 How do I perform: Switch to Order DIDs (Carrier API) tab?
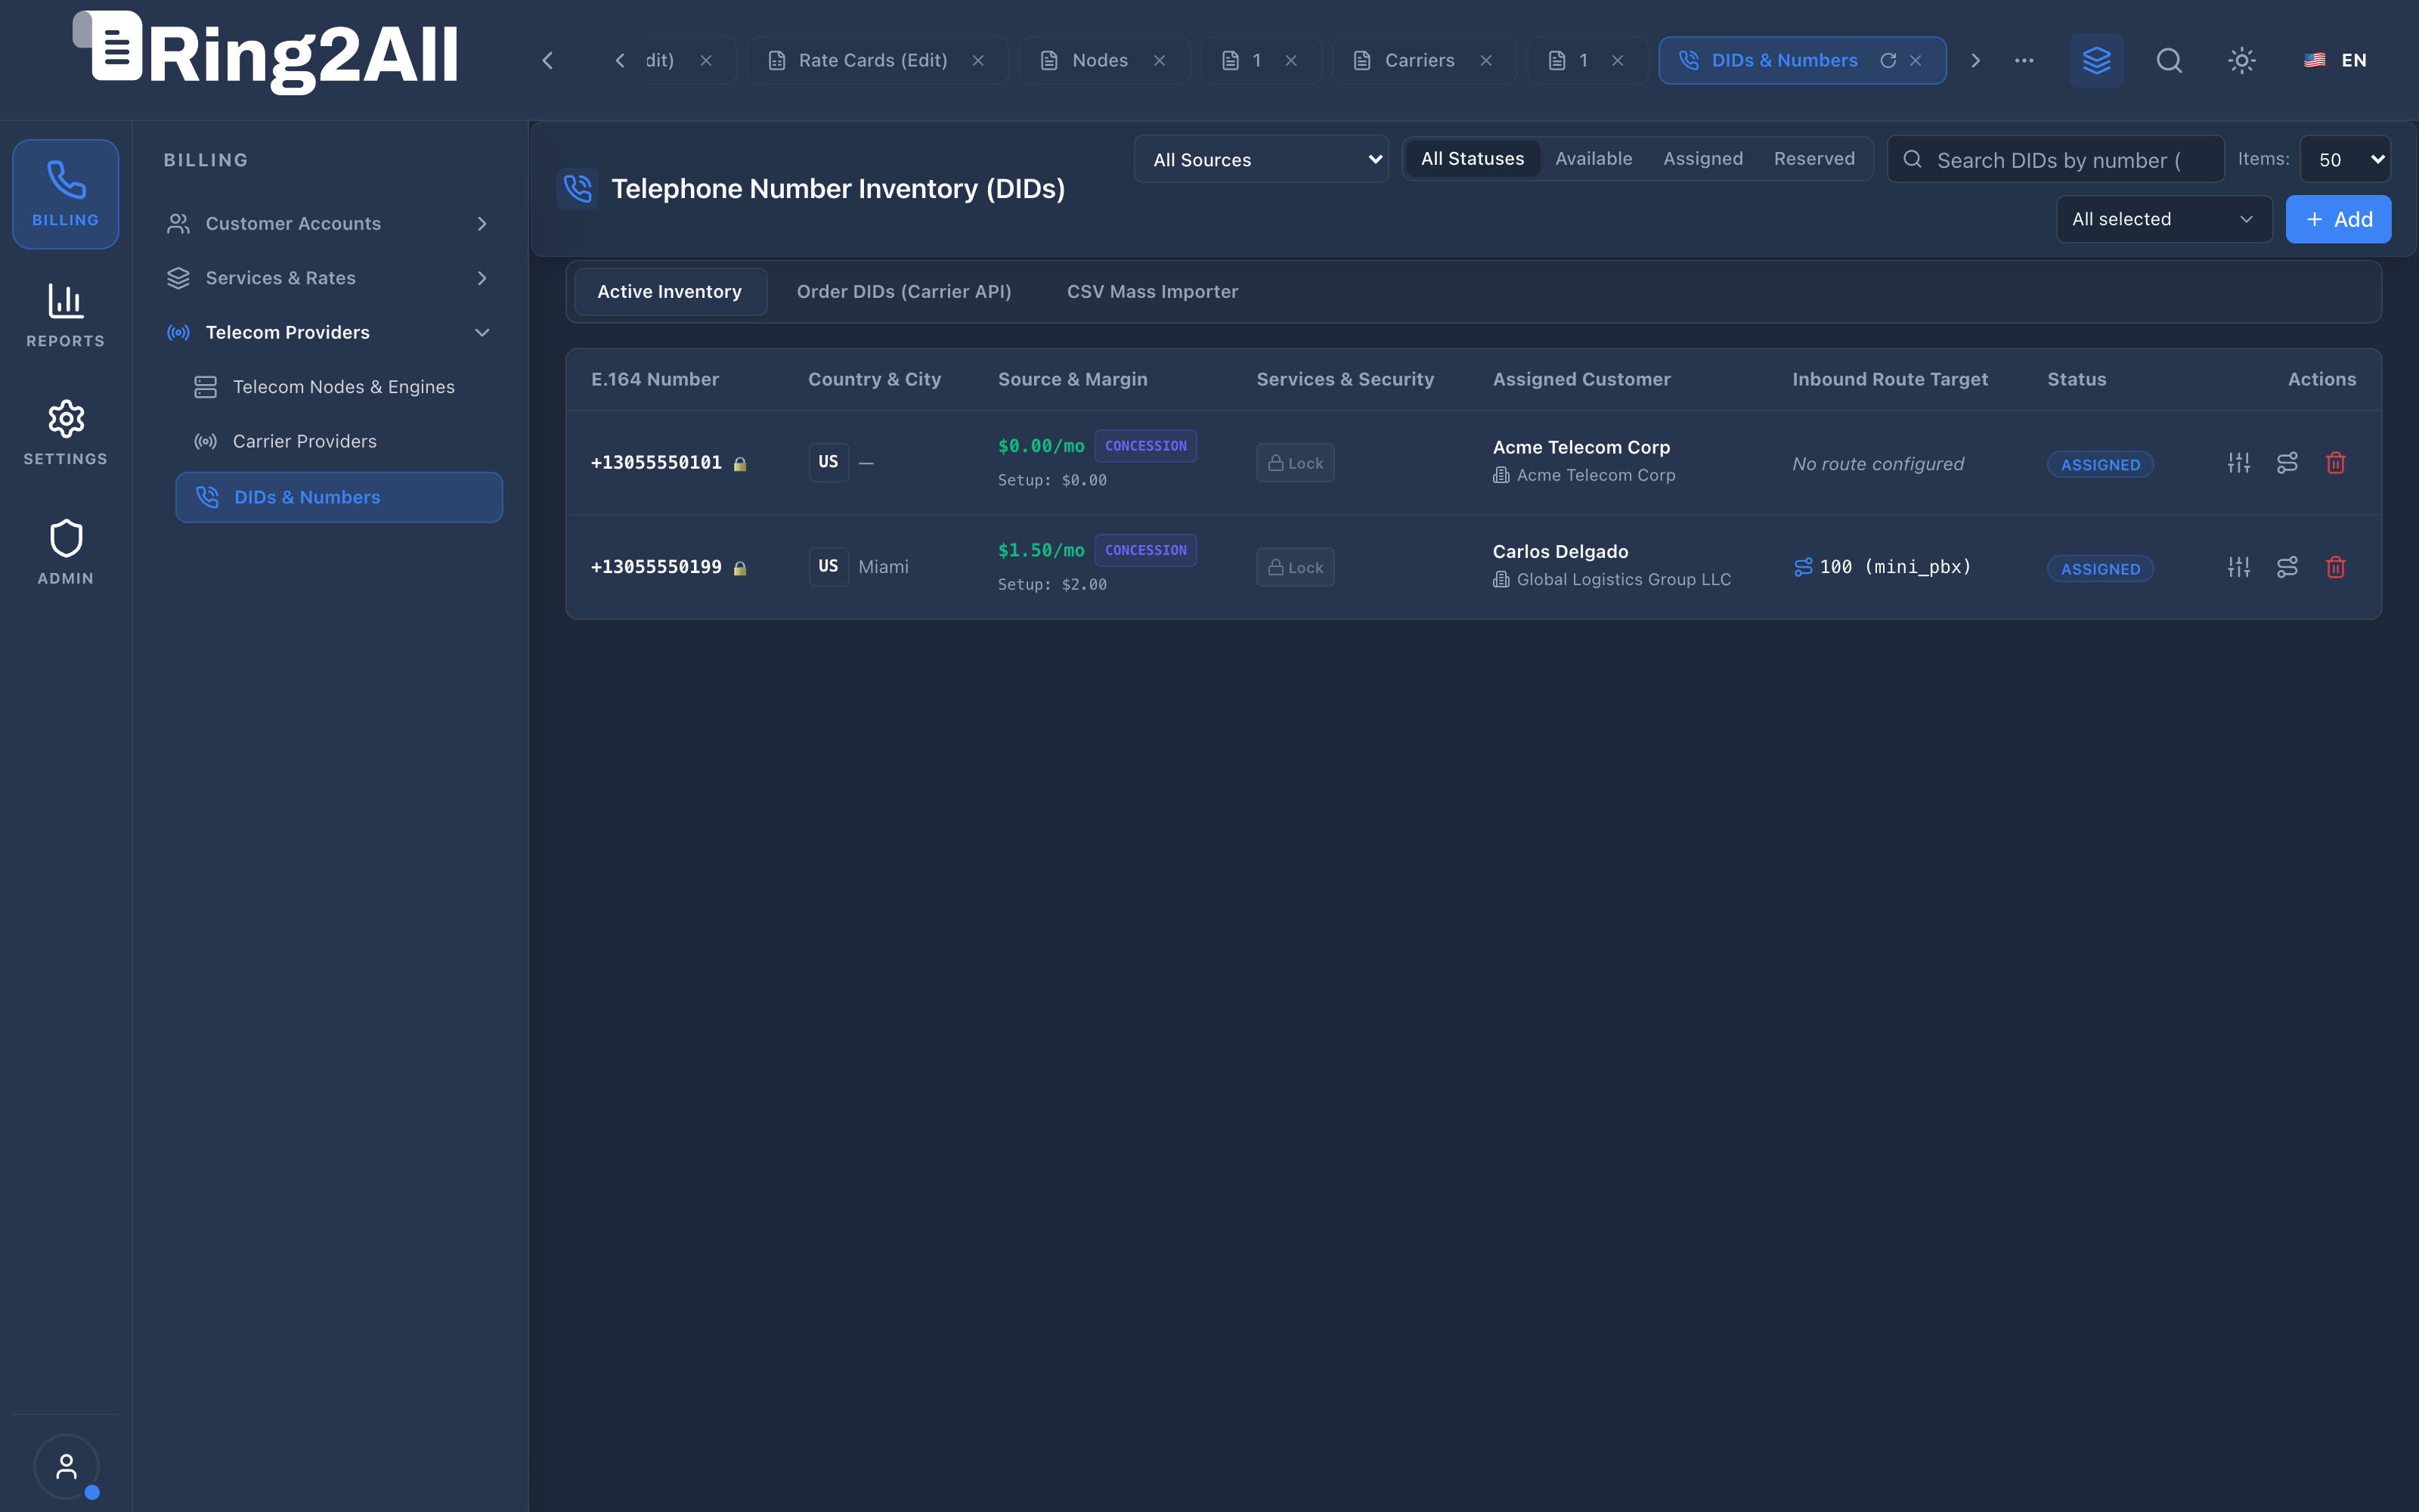(903, 291)
